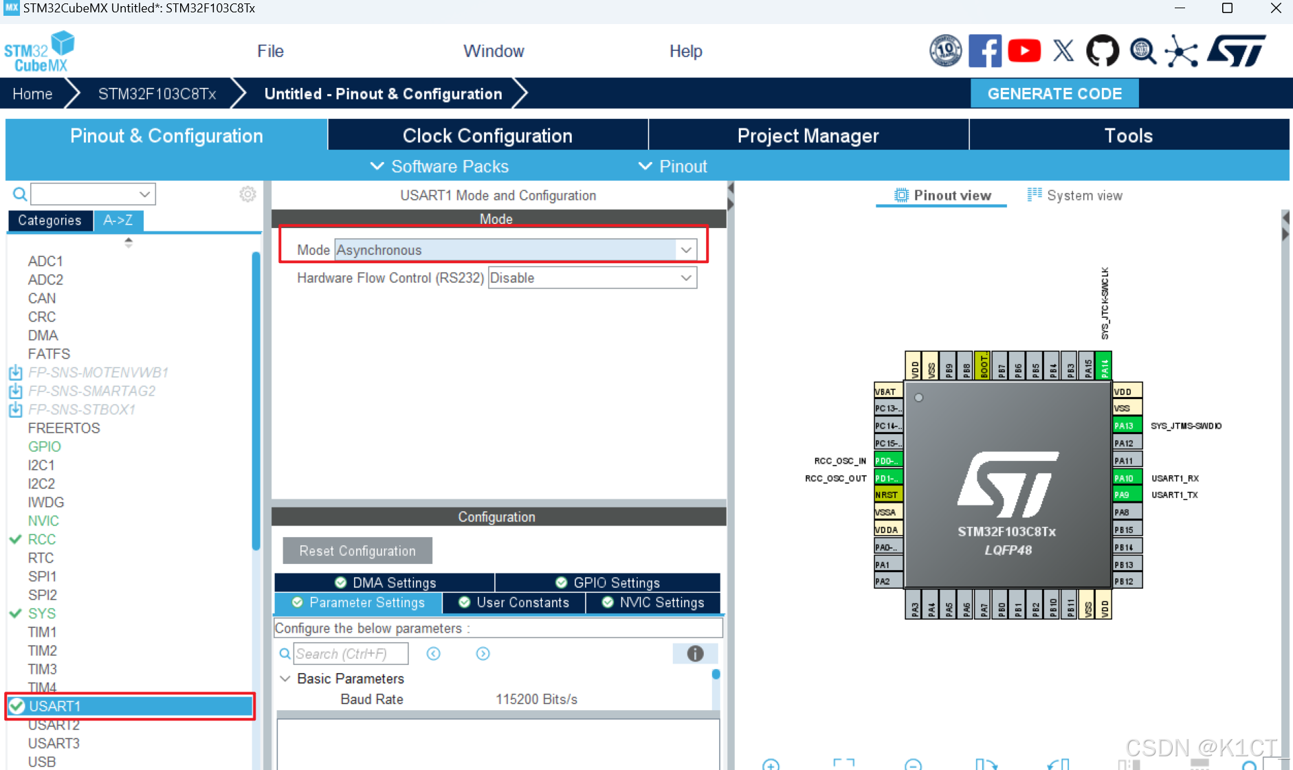Image resolution: width=1293 pixels, height=770 pixels.
Task: Open the Mode dropdown showing Asynchronous
Action: point(685,249)
